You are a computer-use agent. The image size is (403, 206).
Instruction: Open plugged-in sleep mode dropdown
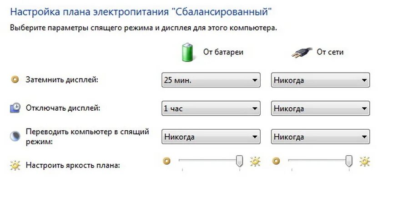tap(320, 137)
